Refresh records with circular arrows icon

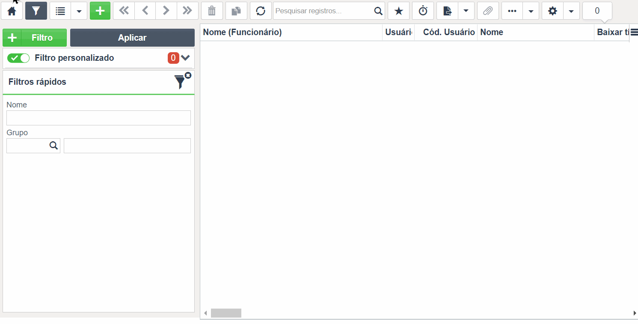point(261,11)
